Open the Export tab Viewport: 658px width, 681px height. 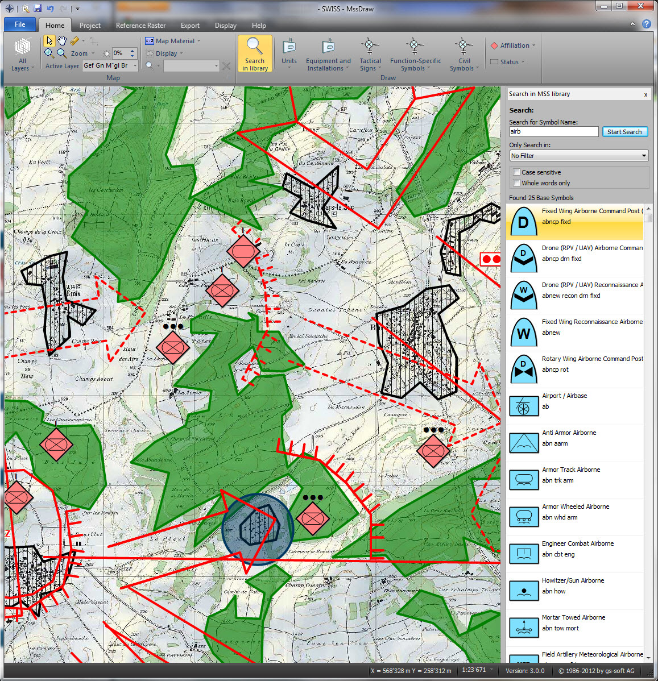click(190, 26)
